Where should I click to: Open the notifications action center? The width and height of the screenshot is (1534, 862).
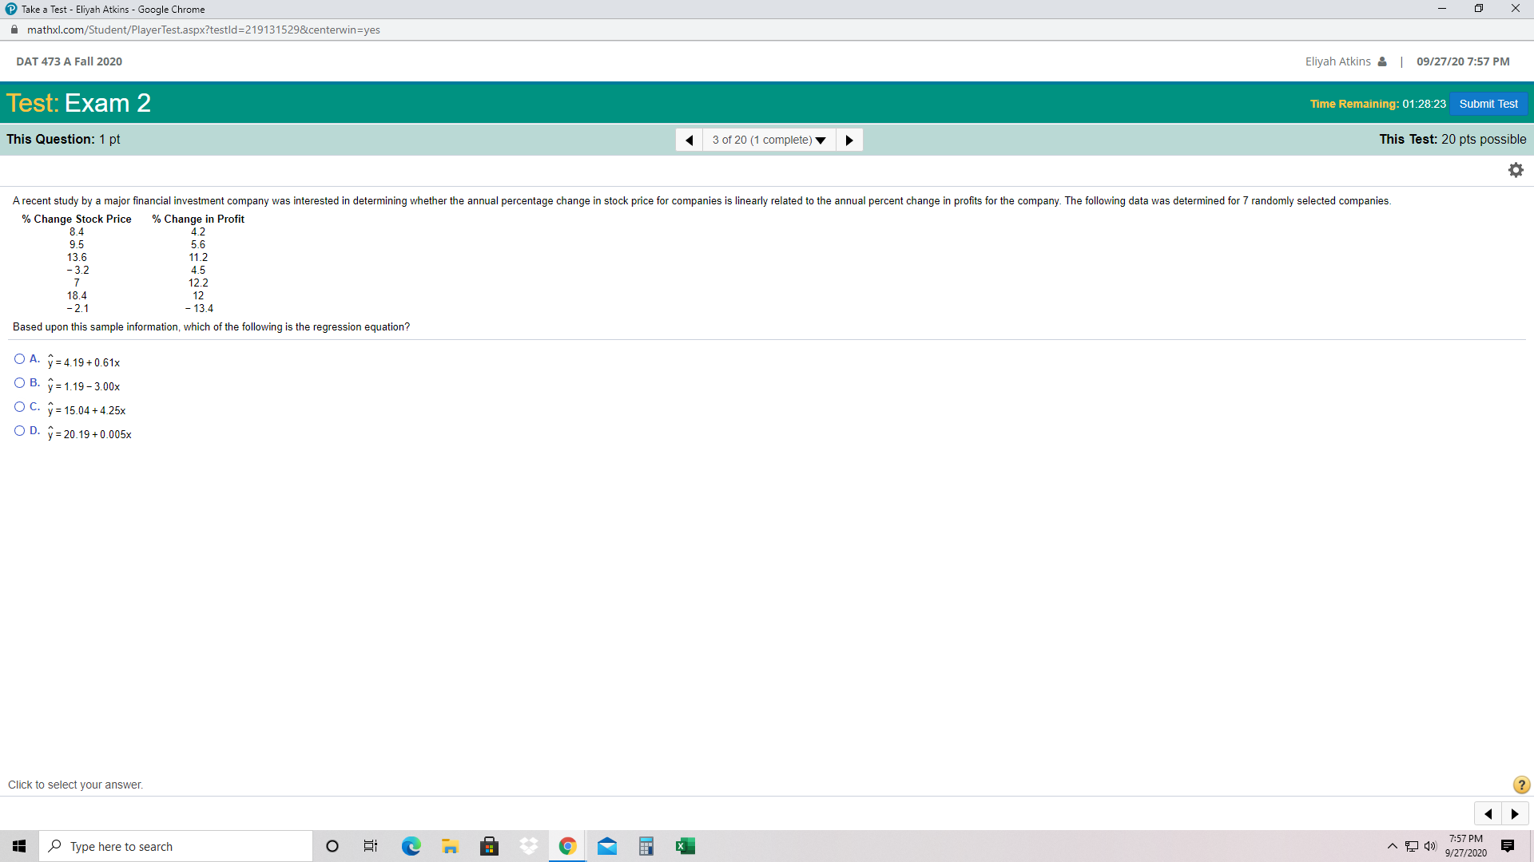(x=1508, y=846)
